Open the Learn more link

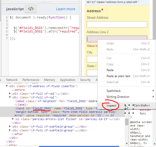pyautogui.click(x=65, y=9)
